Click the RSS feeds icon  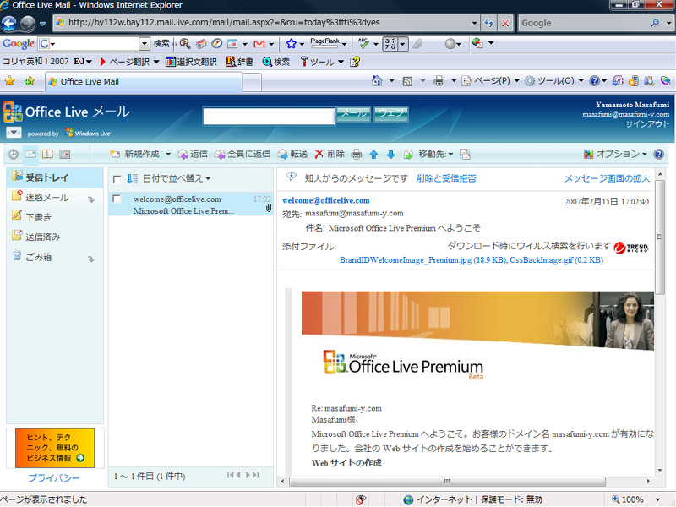[x=407, y=81]
